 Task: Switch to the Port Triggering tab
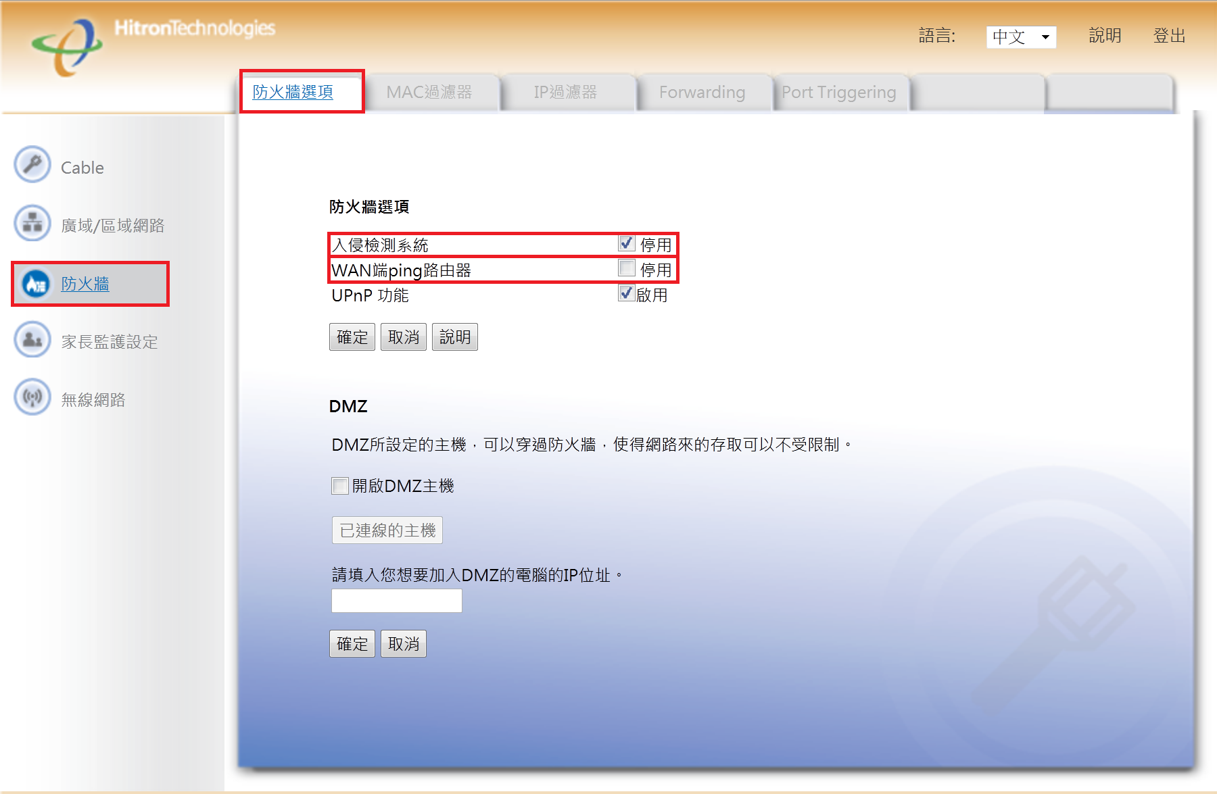click(839, 93)
